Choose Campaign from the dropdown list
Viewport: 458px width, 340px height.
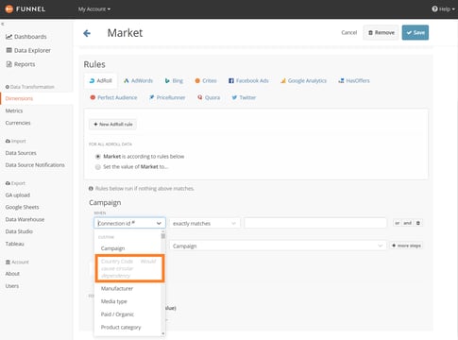(x=112, y=248)
